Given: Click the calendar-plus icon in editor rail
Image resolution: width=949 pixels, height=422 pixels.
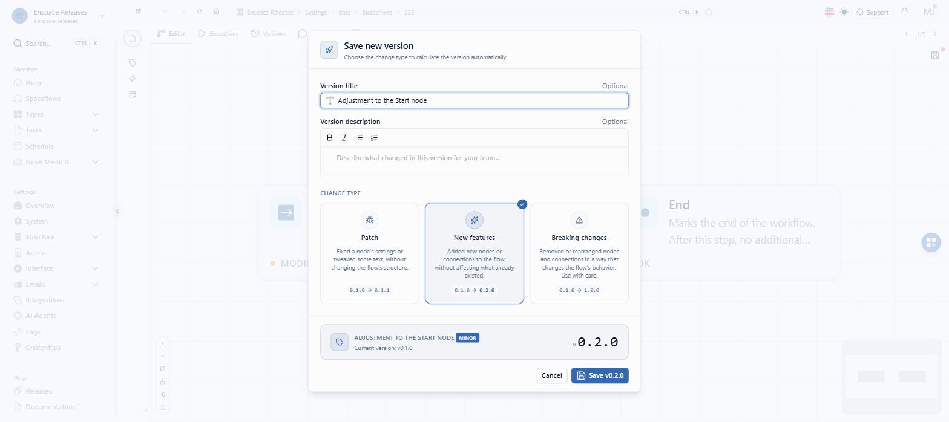Looking at the screenshot, I should point(133,94).
